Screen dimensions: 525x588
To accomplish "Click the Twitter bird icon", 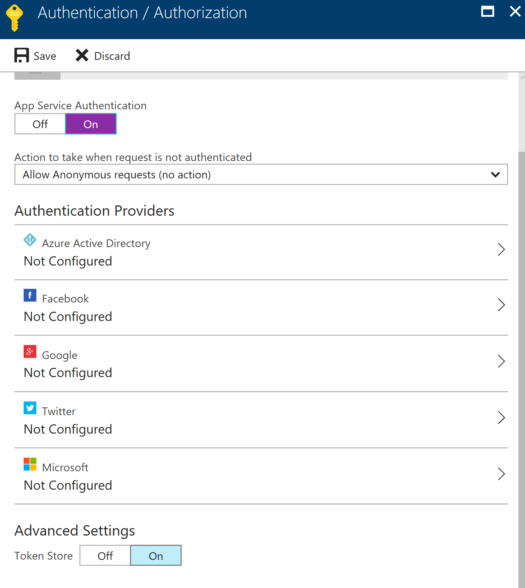I will [30, 408].
